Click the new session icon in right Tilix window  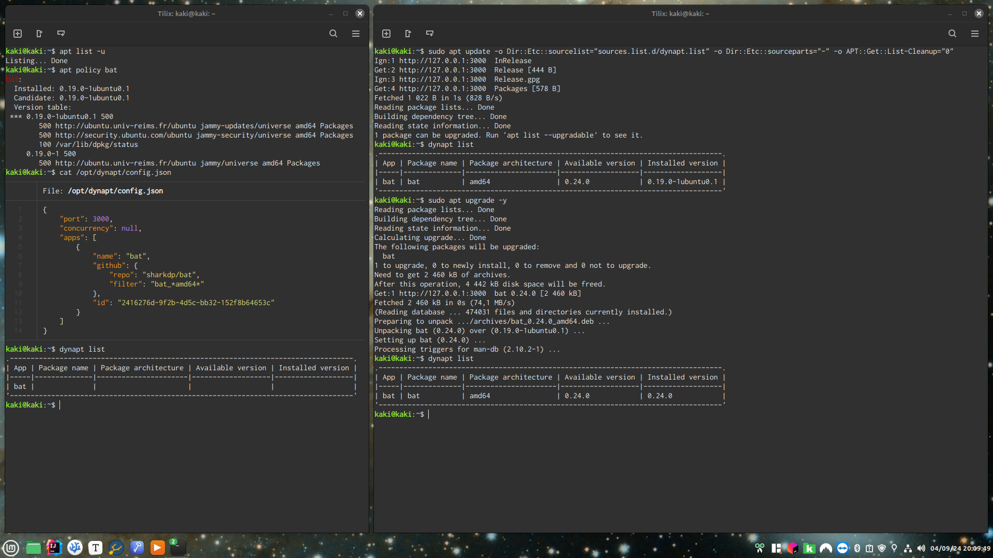pos(386,34)
